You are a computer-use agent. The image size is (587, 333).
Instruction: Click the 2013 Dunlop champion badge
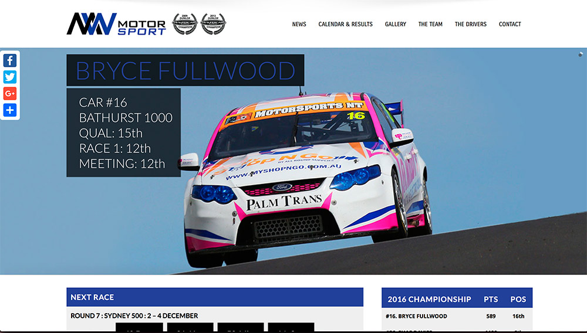213,24
